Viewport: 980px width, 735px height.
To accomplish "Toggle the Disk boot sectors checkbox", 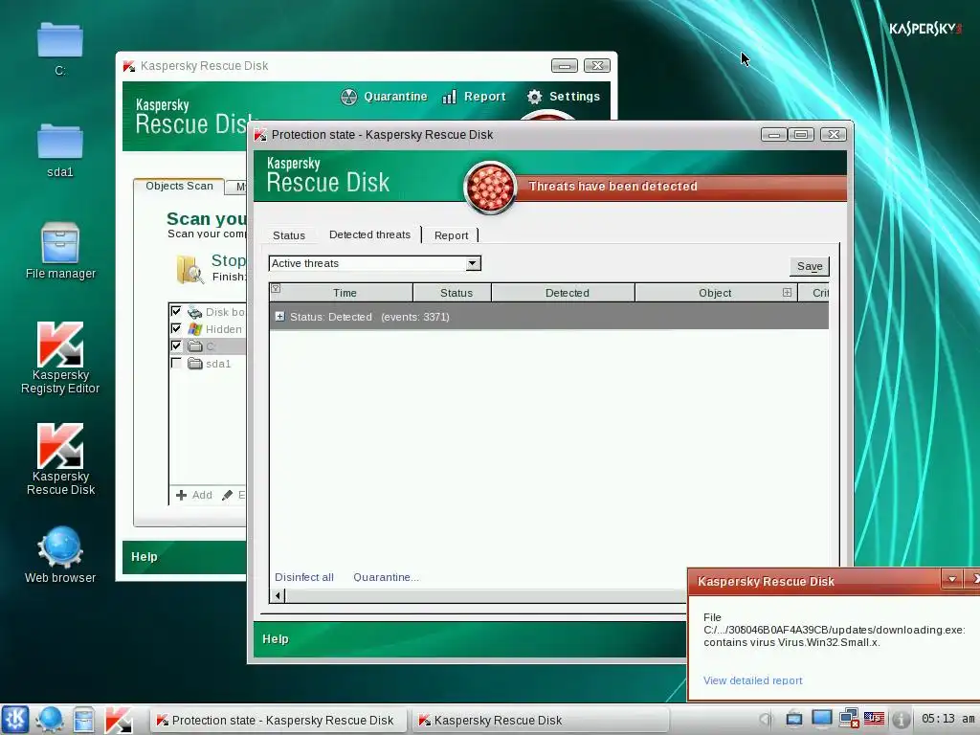I will 176,311.
